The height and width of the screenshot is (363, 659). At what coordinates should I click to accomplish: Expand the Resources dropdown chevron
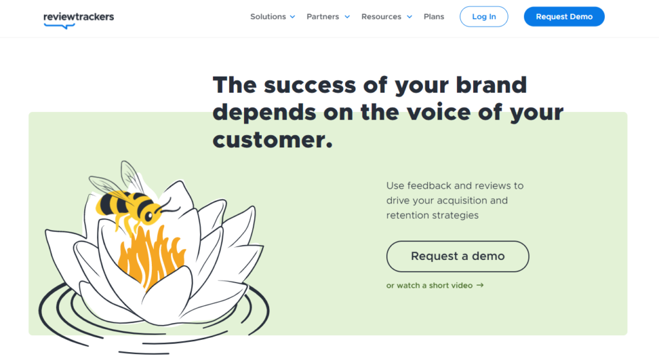pos(409,17)
